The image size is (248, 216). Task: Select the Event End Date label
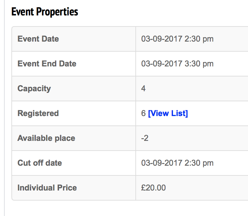point(47,64)
